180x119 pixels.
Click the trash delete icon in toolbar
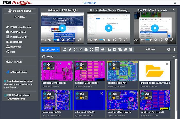tap(131, 50)
